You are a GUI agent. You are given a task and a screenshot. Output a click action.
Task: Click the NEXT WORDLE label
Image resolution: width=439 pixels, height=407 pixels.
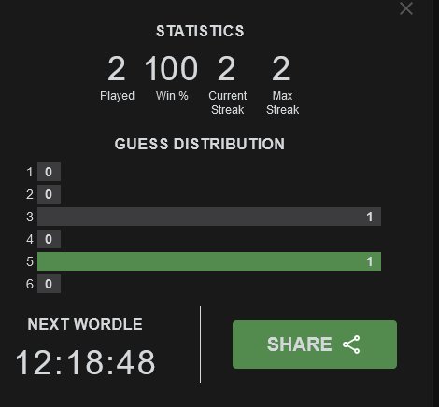click(x=85, y=324)
